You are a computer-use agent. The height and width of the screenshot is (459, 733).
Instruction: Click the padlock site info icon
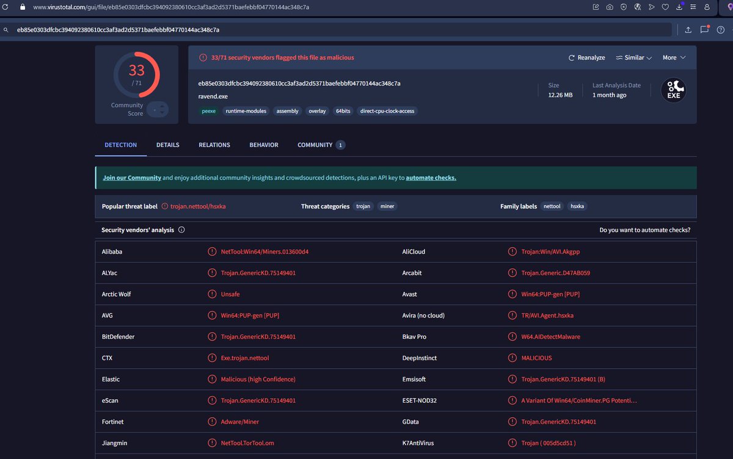point(23,7)
